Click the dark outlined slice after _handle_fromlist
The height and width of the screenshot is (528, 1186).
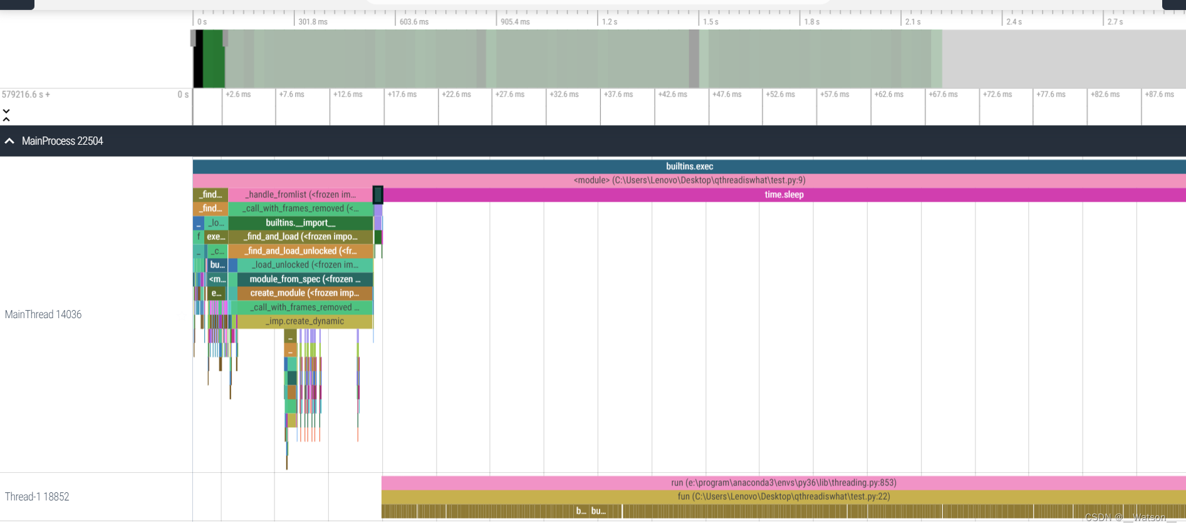coord(378,195)
